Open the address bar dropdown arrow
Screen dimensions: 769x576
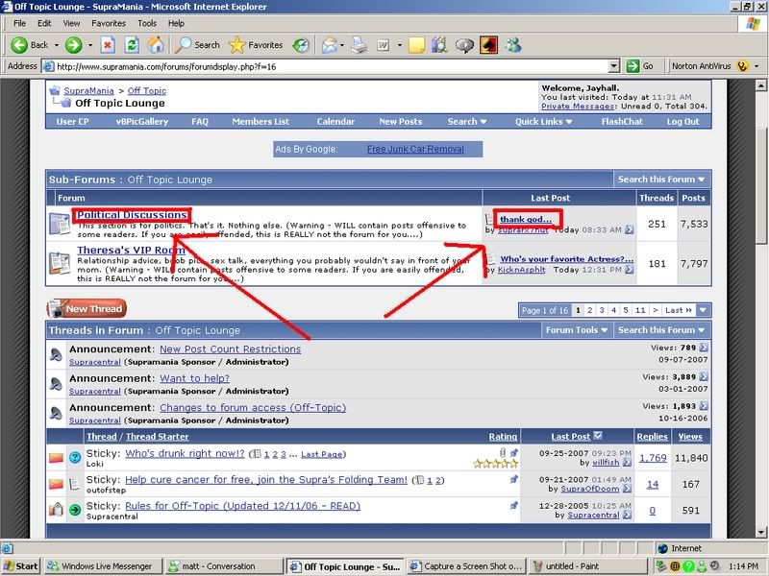[x=613, y=66]
